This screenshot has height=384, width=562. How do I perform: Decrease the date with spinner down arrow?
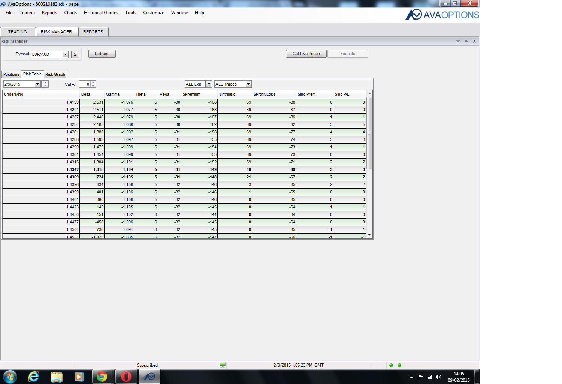pos(46,86)
